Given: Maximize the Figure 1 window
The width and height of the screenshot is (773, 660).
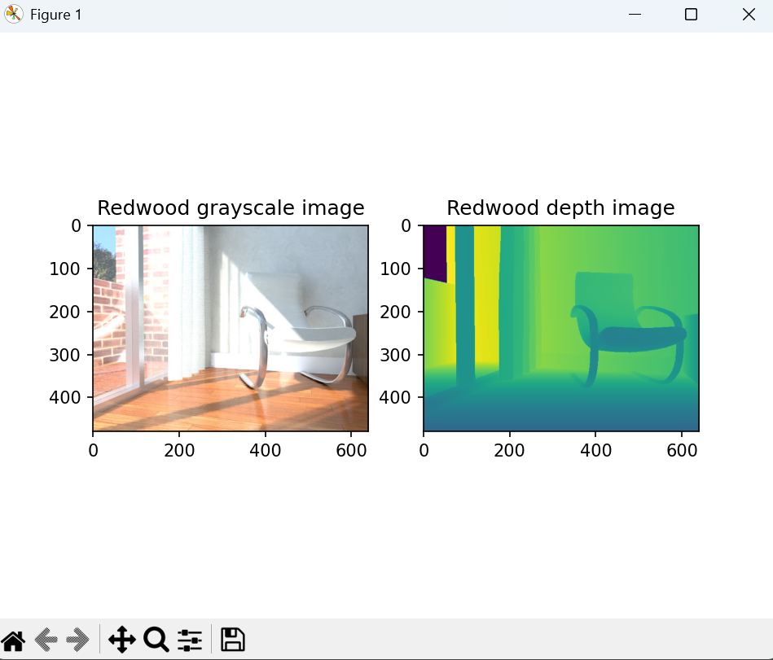Looking at the screenshot, I should 692,15.
